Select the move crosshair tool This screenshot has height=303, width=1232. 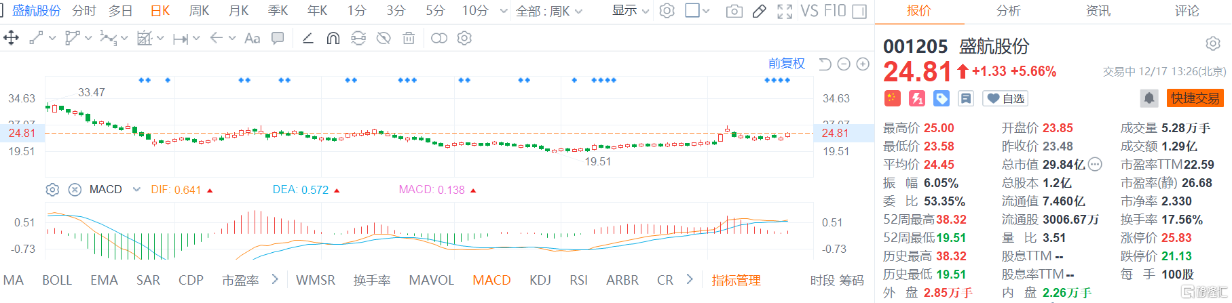click(11, 38)
